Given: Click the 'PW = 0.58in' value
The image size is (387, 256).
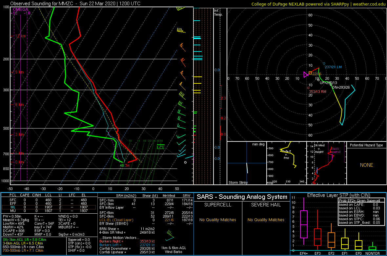Looking at the screenshot, I should click(x=12, y=216).
